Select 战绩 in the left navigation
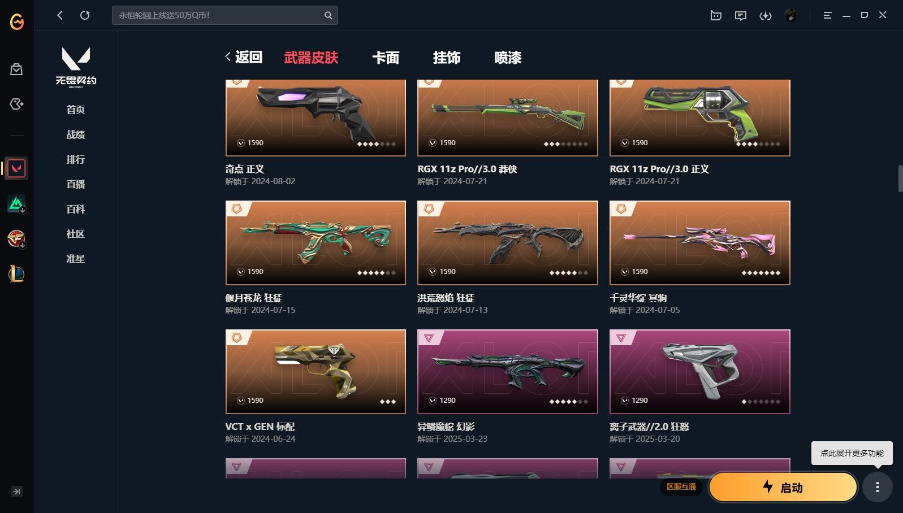This screenshot has width=903, height=513. [76, 134]
